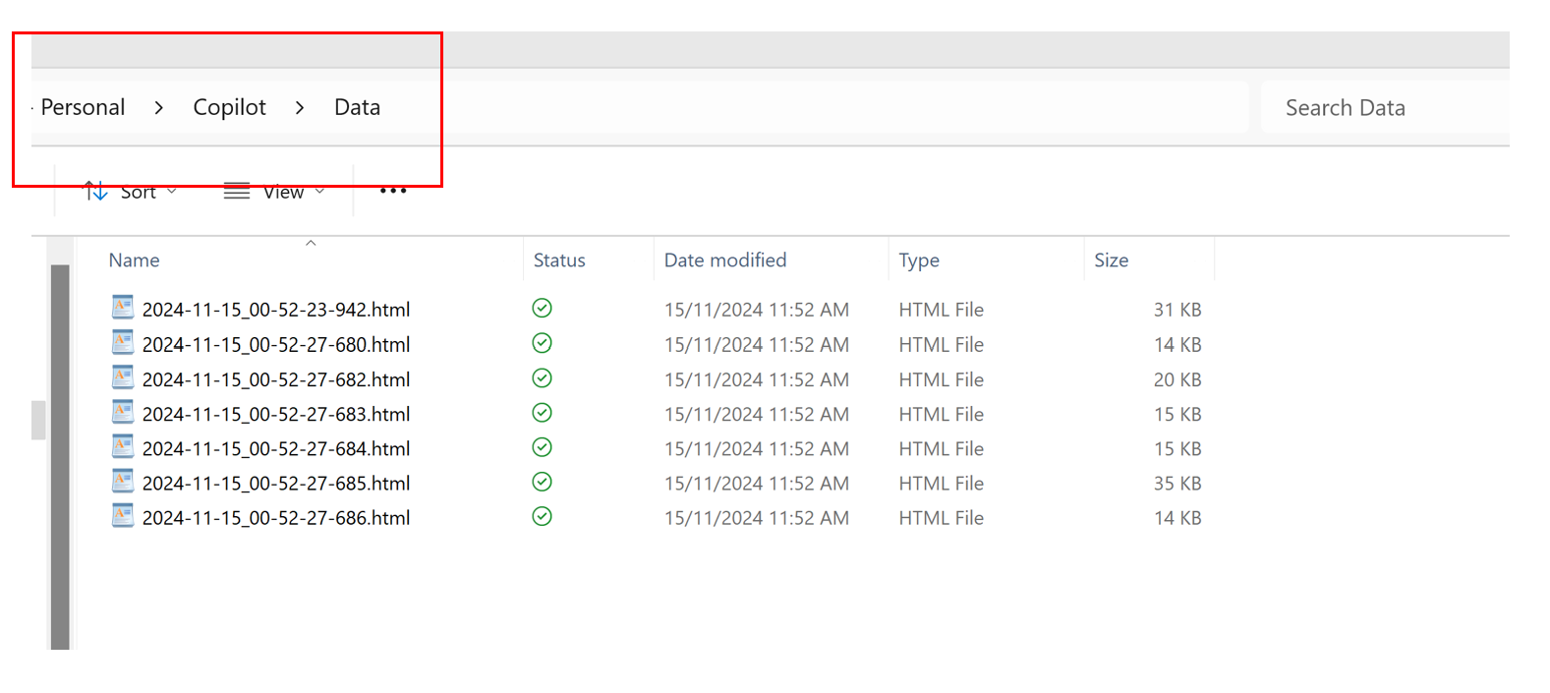Click the Search Data input field
Screen dimensions: 1550x693
coord(1386,107)
